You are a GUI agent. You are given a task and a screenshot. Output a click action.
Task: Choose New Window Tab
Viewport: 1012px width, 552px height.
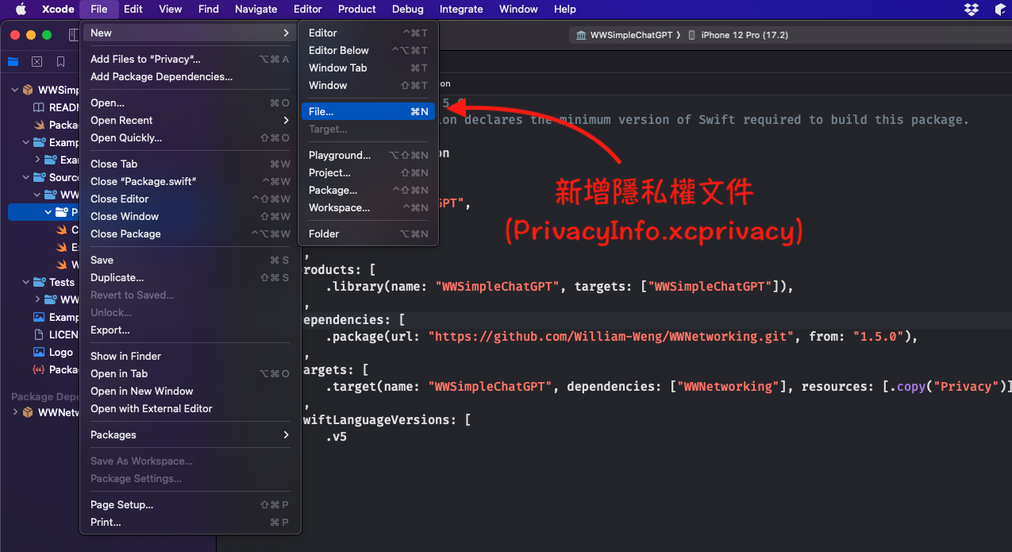point(368,68)
